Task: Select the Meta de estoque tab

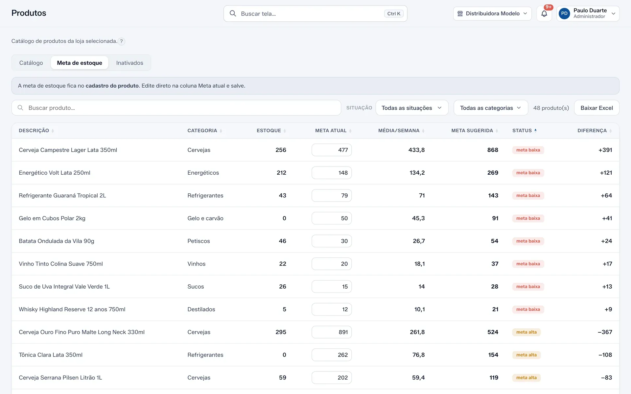Action: click(x=80, y=63)
